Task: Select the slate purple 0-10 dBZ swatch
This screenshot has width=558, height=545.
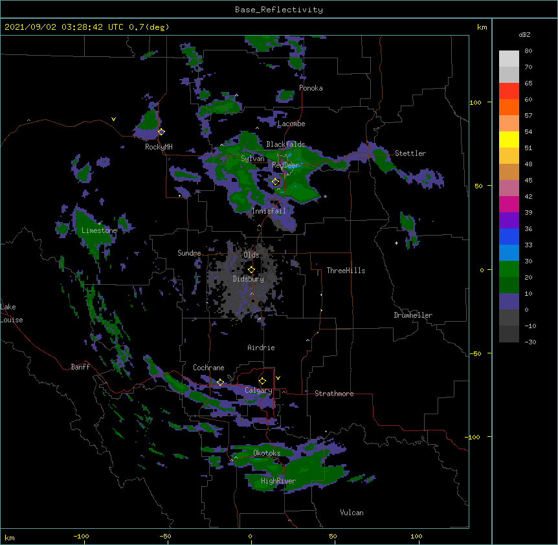Action: point(509,302)
